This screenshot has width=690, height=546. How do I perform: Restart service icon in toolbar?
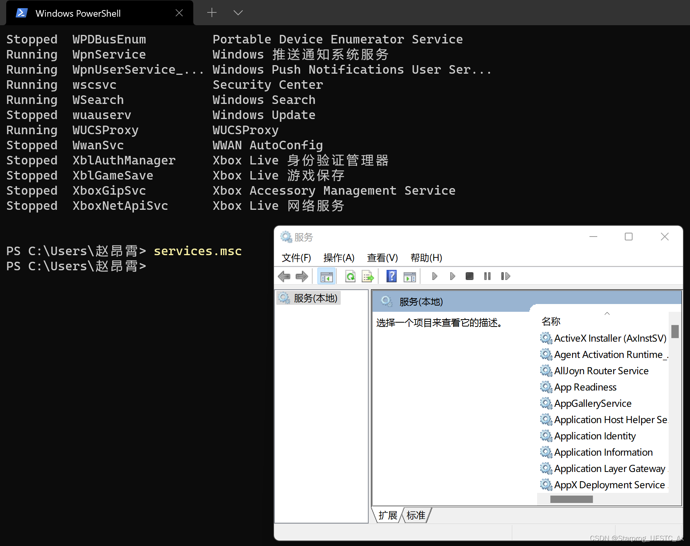(505, 276)
